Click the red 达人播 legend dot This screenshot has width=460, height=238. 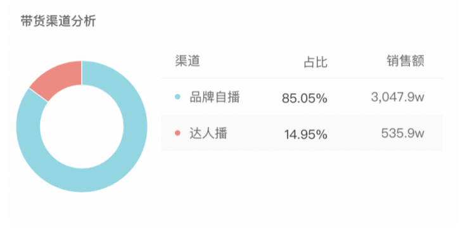point(177,133)
